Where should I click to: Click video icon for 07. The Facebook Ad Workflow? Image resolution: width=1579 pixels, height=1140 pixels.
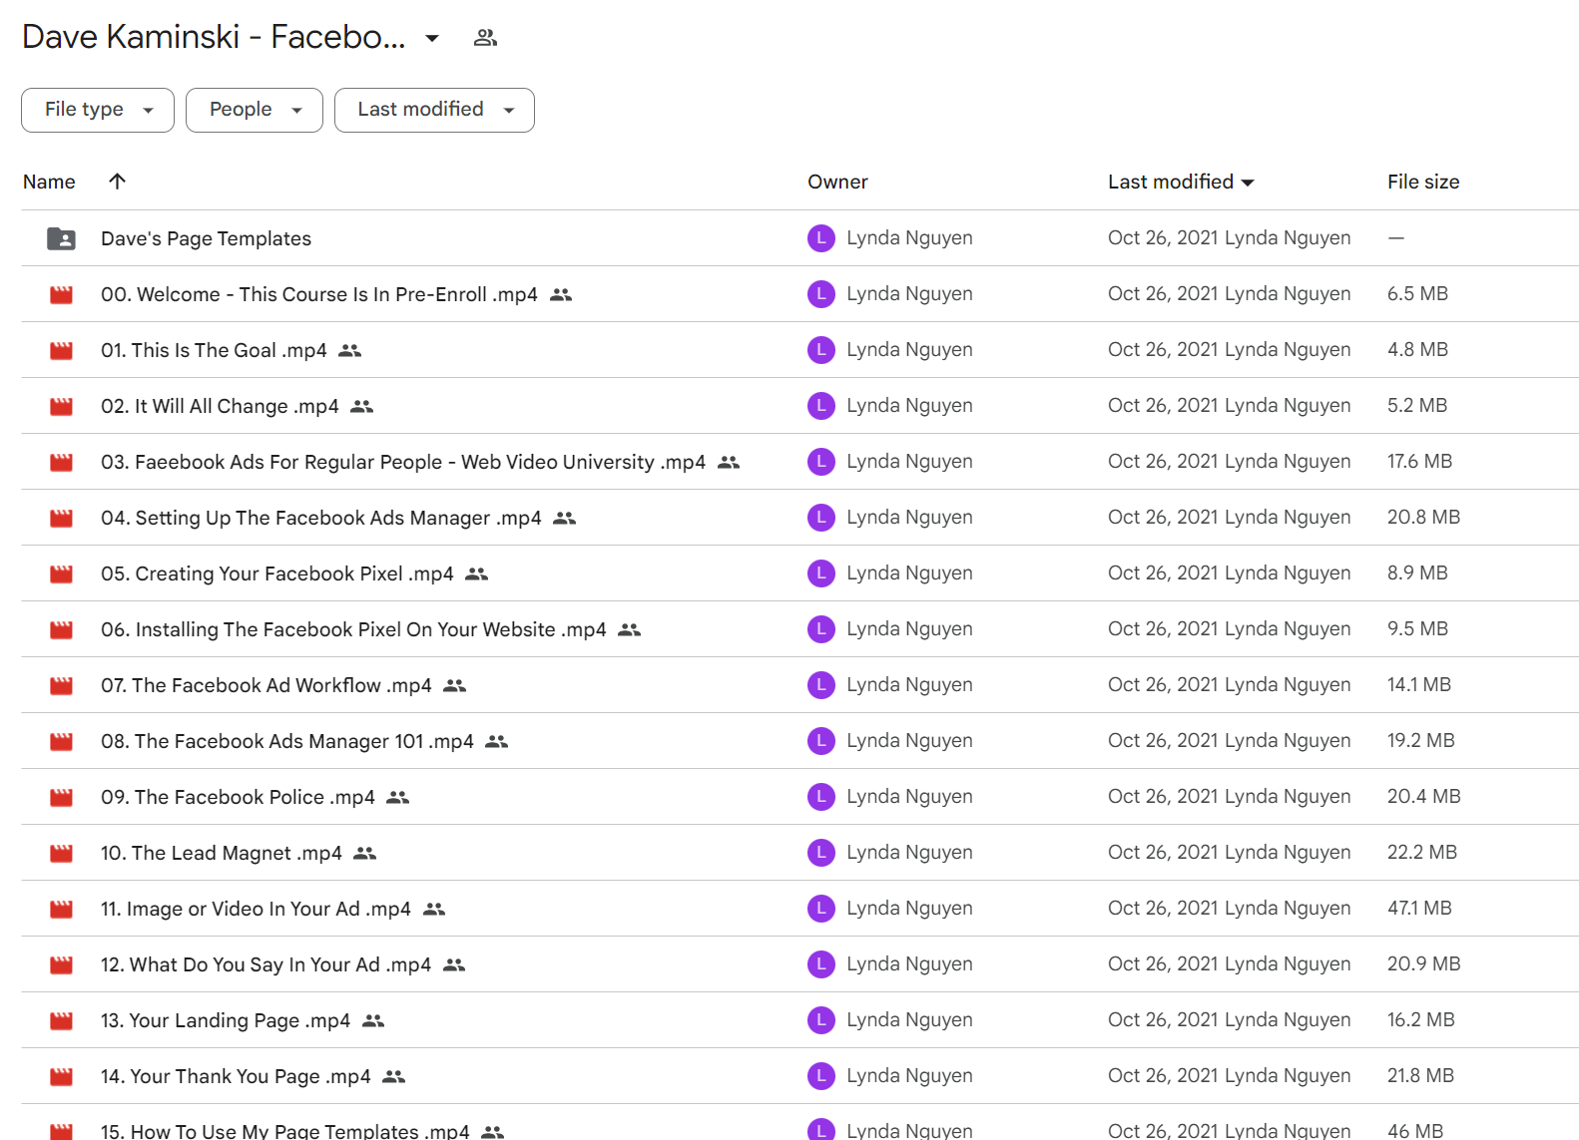point(62,685)
